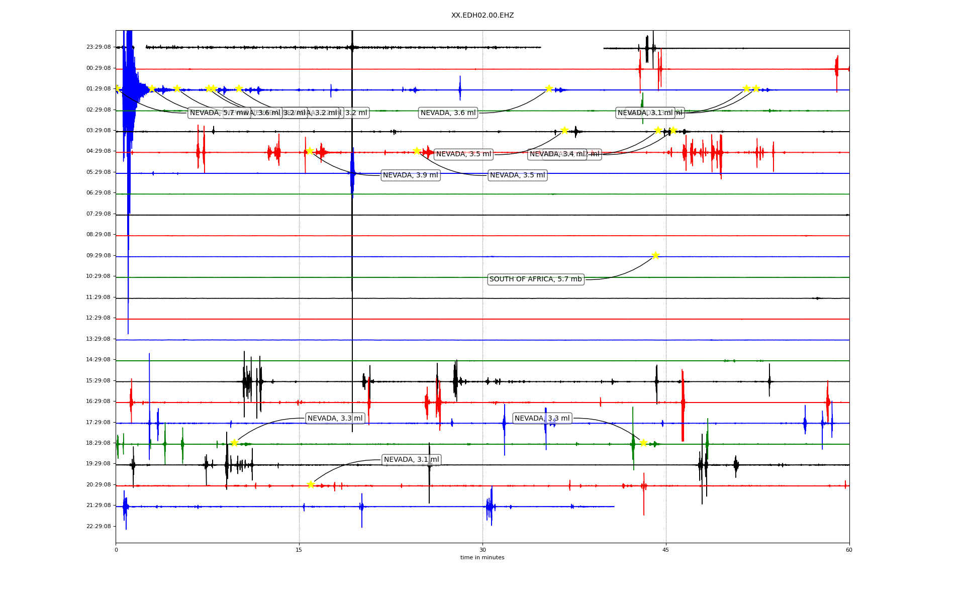Click the yellow star on the 09:29:08 trace
965x603 pixels.
[x=655, y=255]
